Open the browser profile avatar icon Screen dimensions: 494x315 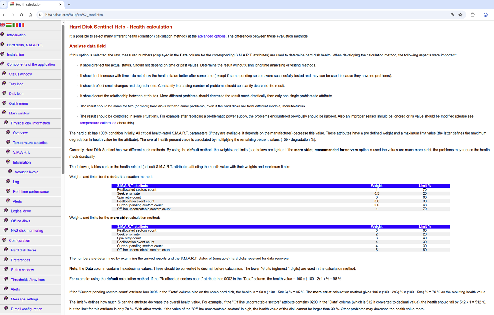pos(485,15)
